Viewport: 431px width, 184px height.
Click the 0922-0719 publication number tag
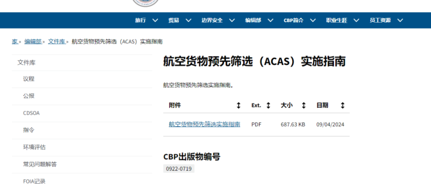click(178, 169)
